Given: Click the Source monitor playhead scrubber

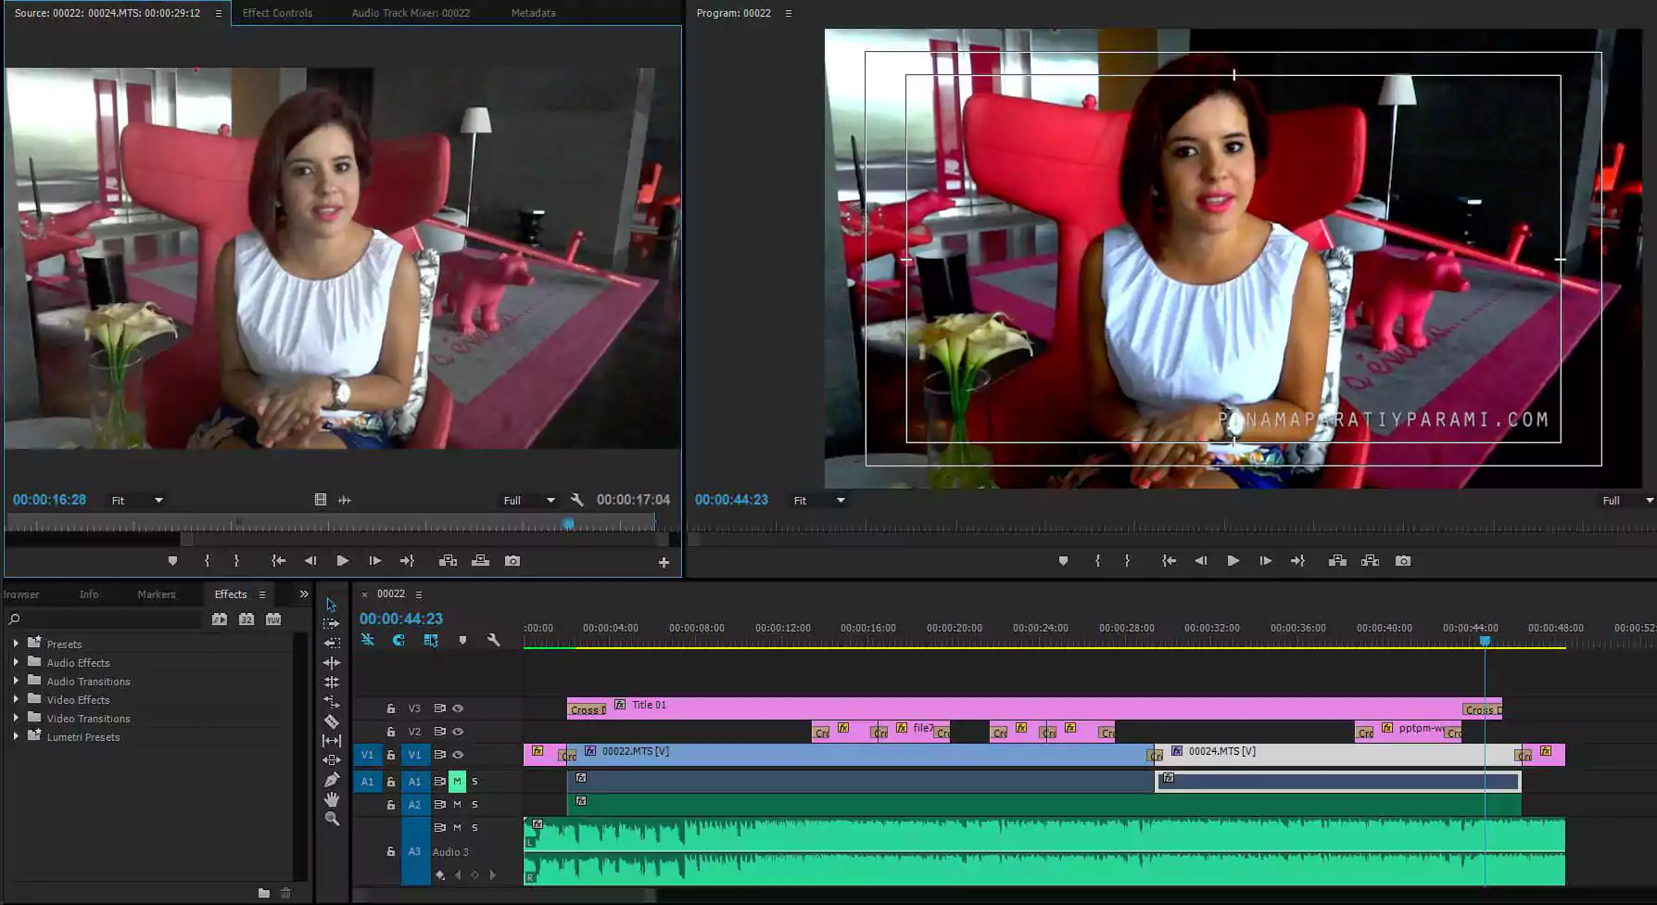Looking at the screenshot, I should (568, 525).
